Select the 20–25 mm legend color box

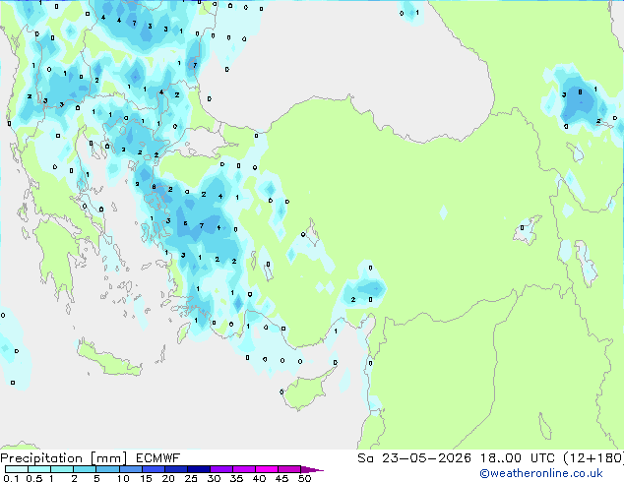point(176,469)
